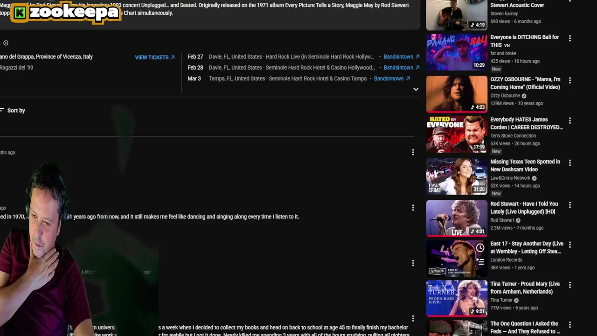Image resolution: width=597 pixels, height=336 pixels.
Task: Open three-dot menu of the topmost comment
Action: pos(413,152)
